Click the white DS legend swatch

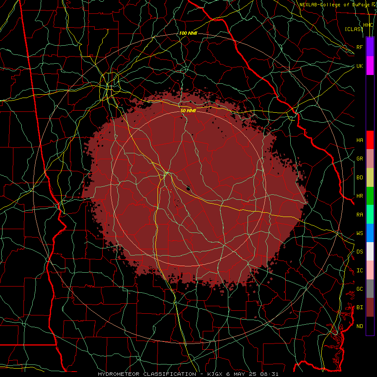pos(370,251)
